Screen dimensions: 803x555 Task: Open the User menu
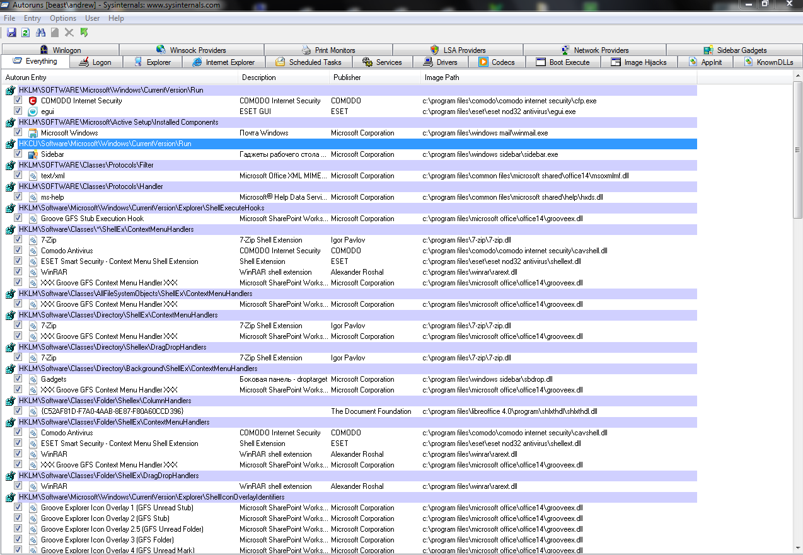[93, 18]
